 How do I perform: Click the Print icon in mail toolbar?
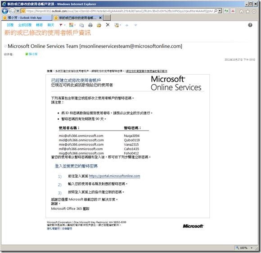click(x=90, y=25)
